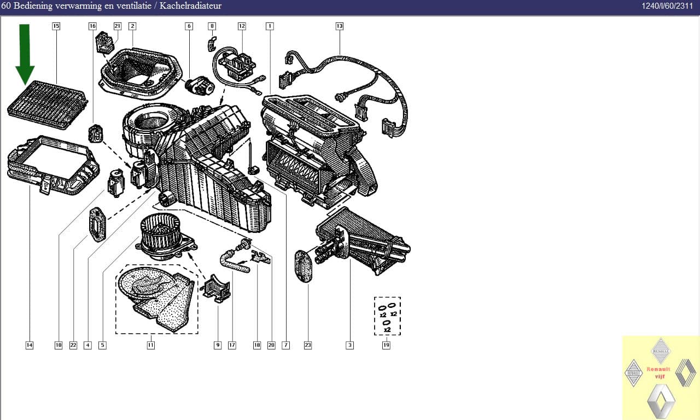Click the diagram reference code 1240/I/60/2311

click(x=667, y=6)
